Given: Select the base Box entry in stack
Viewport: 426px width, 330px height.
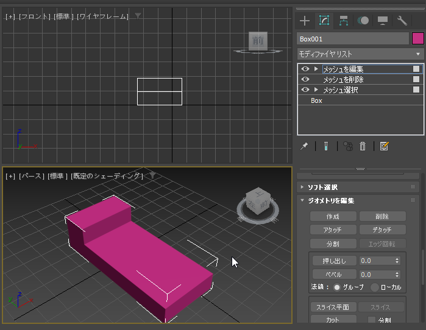Looking at the screenshot, I should pos(316,100).
